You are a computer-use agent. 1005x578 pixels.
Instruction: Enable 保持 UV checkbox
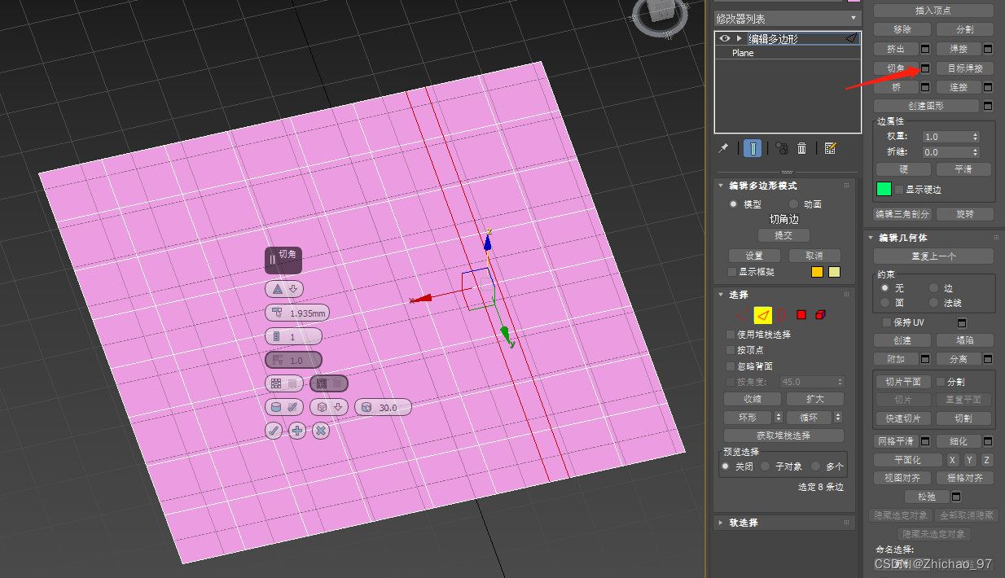tap(887, 322)
